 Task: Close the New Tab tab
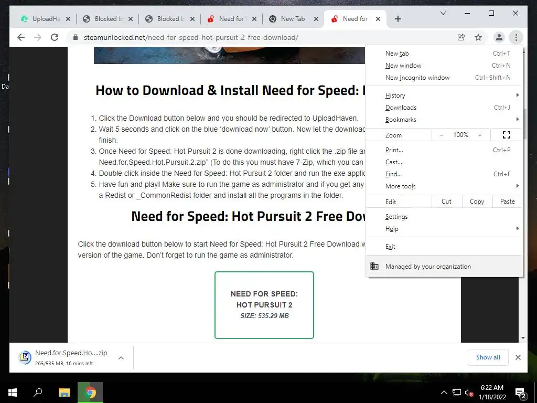point(316,19)
